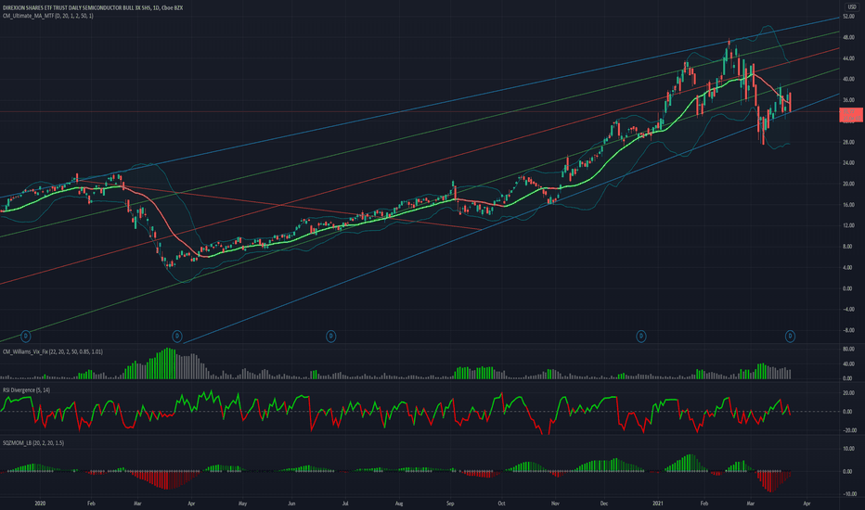Click the 12.00 price axis label
This screenshot has width=865, height=510.
(848, 226)
